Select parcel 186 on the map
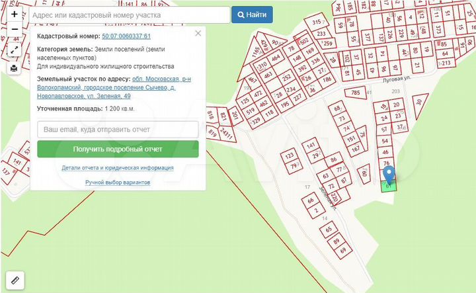 (327, 80)
